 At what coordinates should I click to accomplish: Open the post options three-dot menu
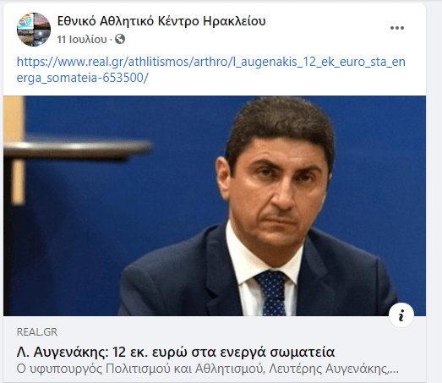(x=397, y=28)
